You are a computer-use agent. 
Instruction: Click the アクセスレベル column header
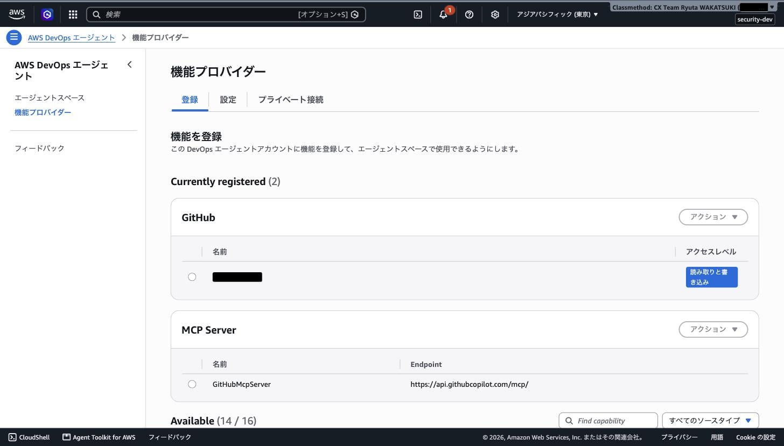point(711,252)
